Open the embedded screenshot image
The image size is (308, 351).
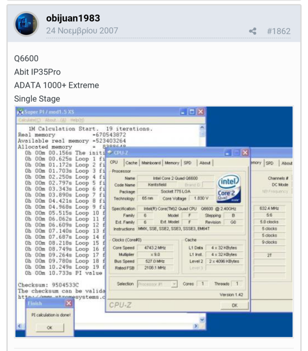(x=154, y=222)
